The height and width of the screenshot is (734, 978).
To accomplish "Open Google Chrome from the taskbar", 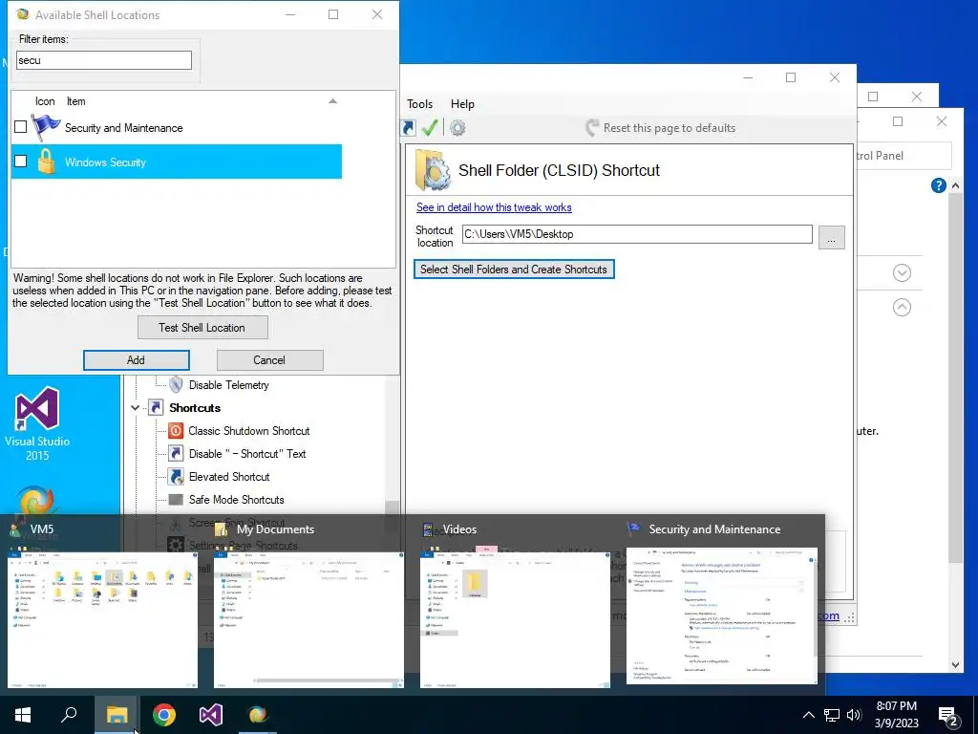I will click(x=164, y=715).
